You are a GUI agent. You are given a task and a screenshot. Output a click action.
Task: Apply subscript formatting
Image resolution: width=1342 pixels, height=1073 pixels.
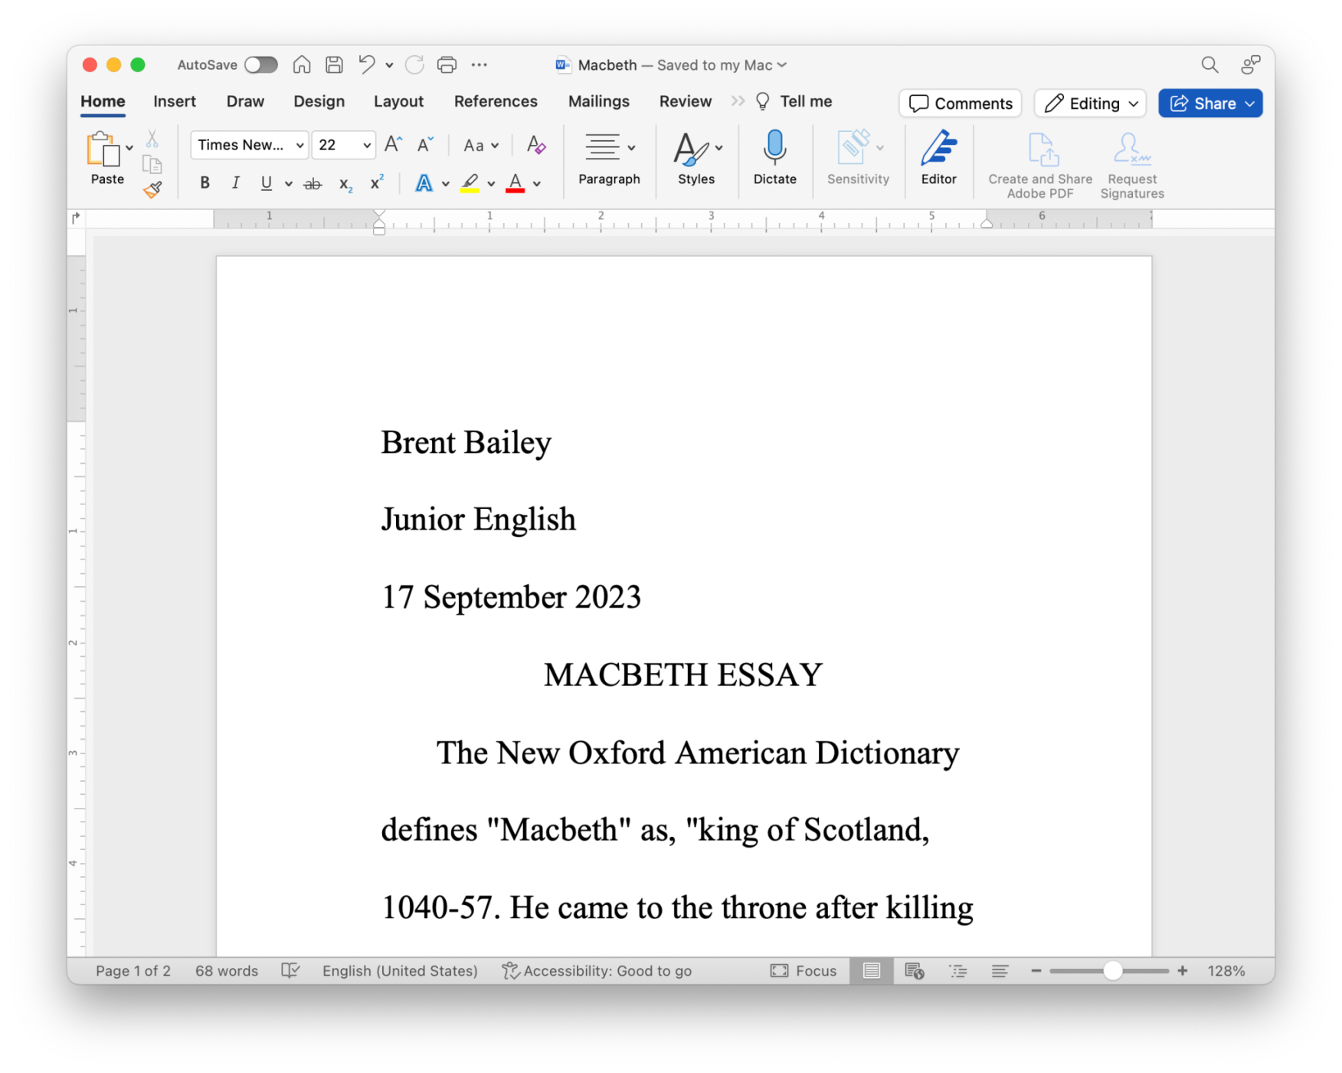pos(344,183)
